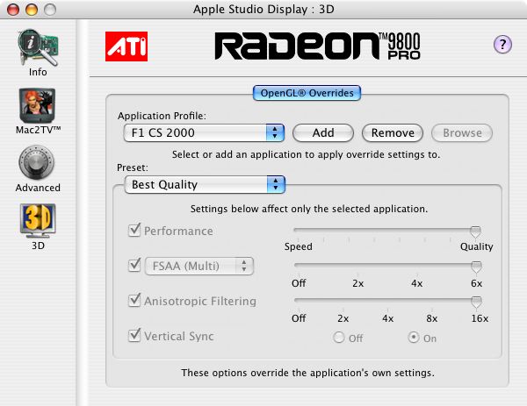
Task: Select the 3D monitor icon
Action: pyautogui.click(x=38, y=221)
